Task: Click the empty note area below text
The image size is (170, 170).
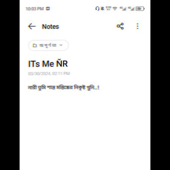Action: point(85,127)
